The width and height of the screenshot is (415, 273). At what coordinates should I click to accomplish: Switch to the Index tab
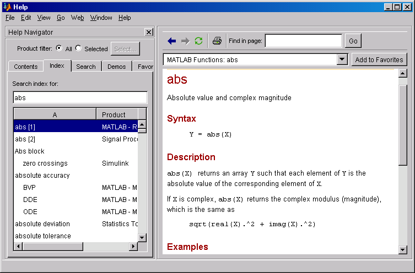[57, 65]
